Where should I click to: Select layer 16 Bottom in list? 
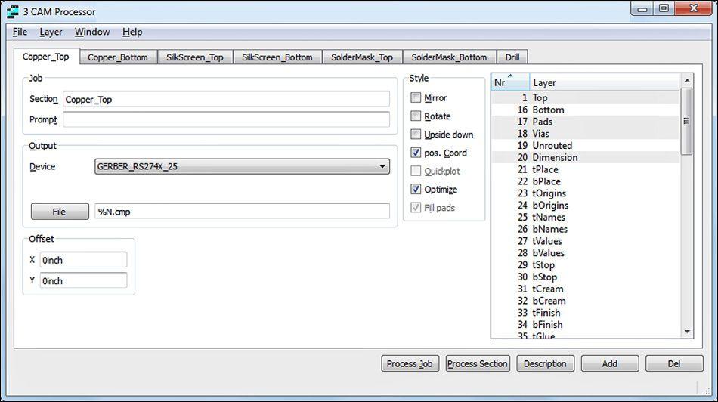tap(586, 110)
